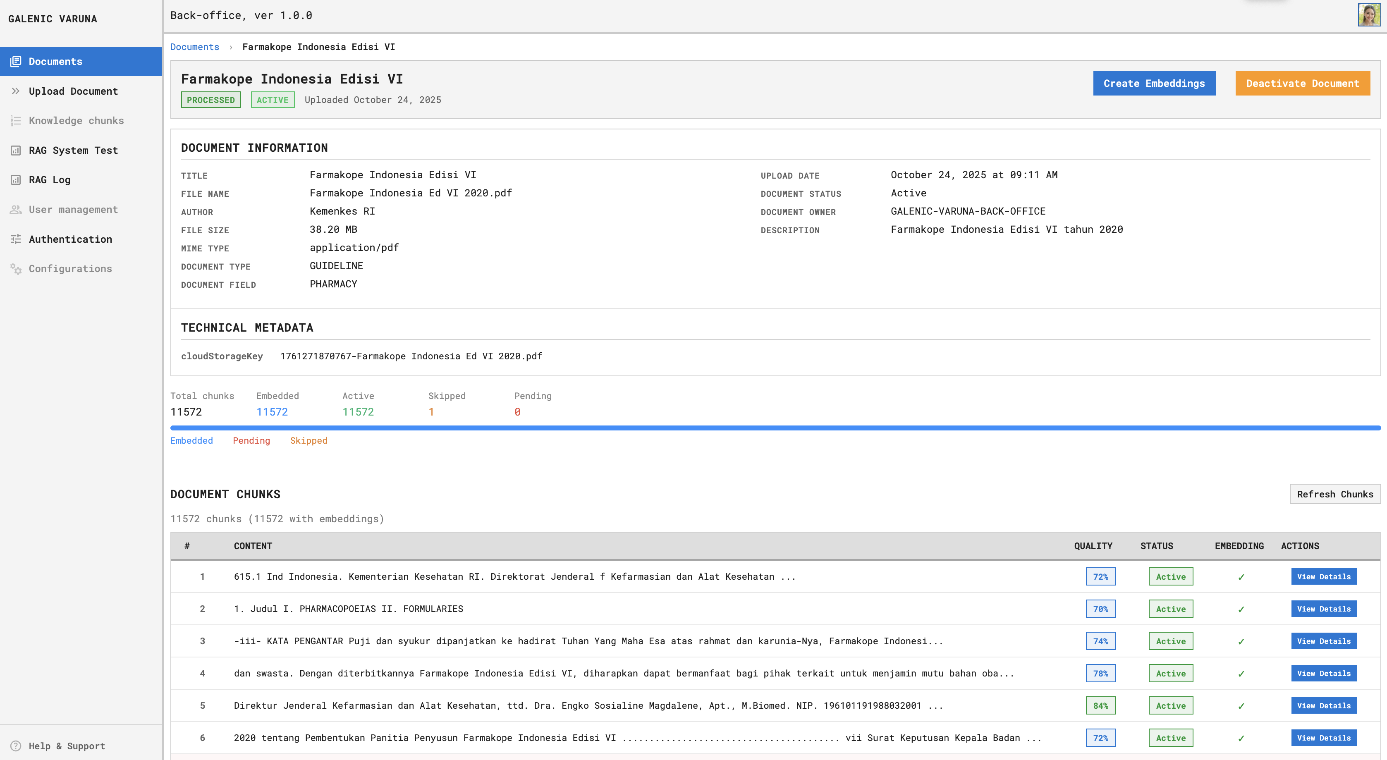This screenshot has height=760, width=1387.
Task: Click the blue embedding progress bar
Action: (775, 428)
